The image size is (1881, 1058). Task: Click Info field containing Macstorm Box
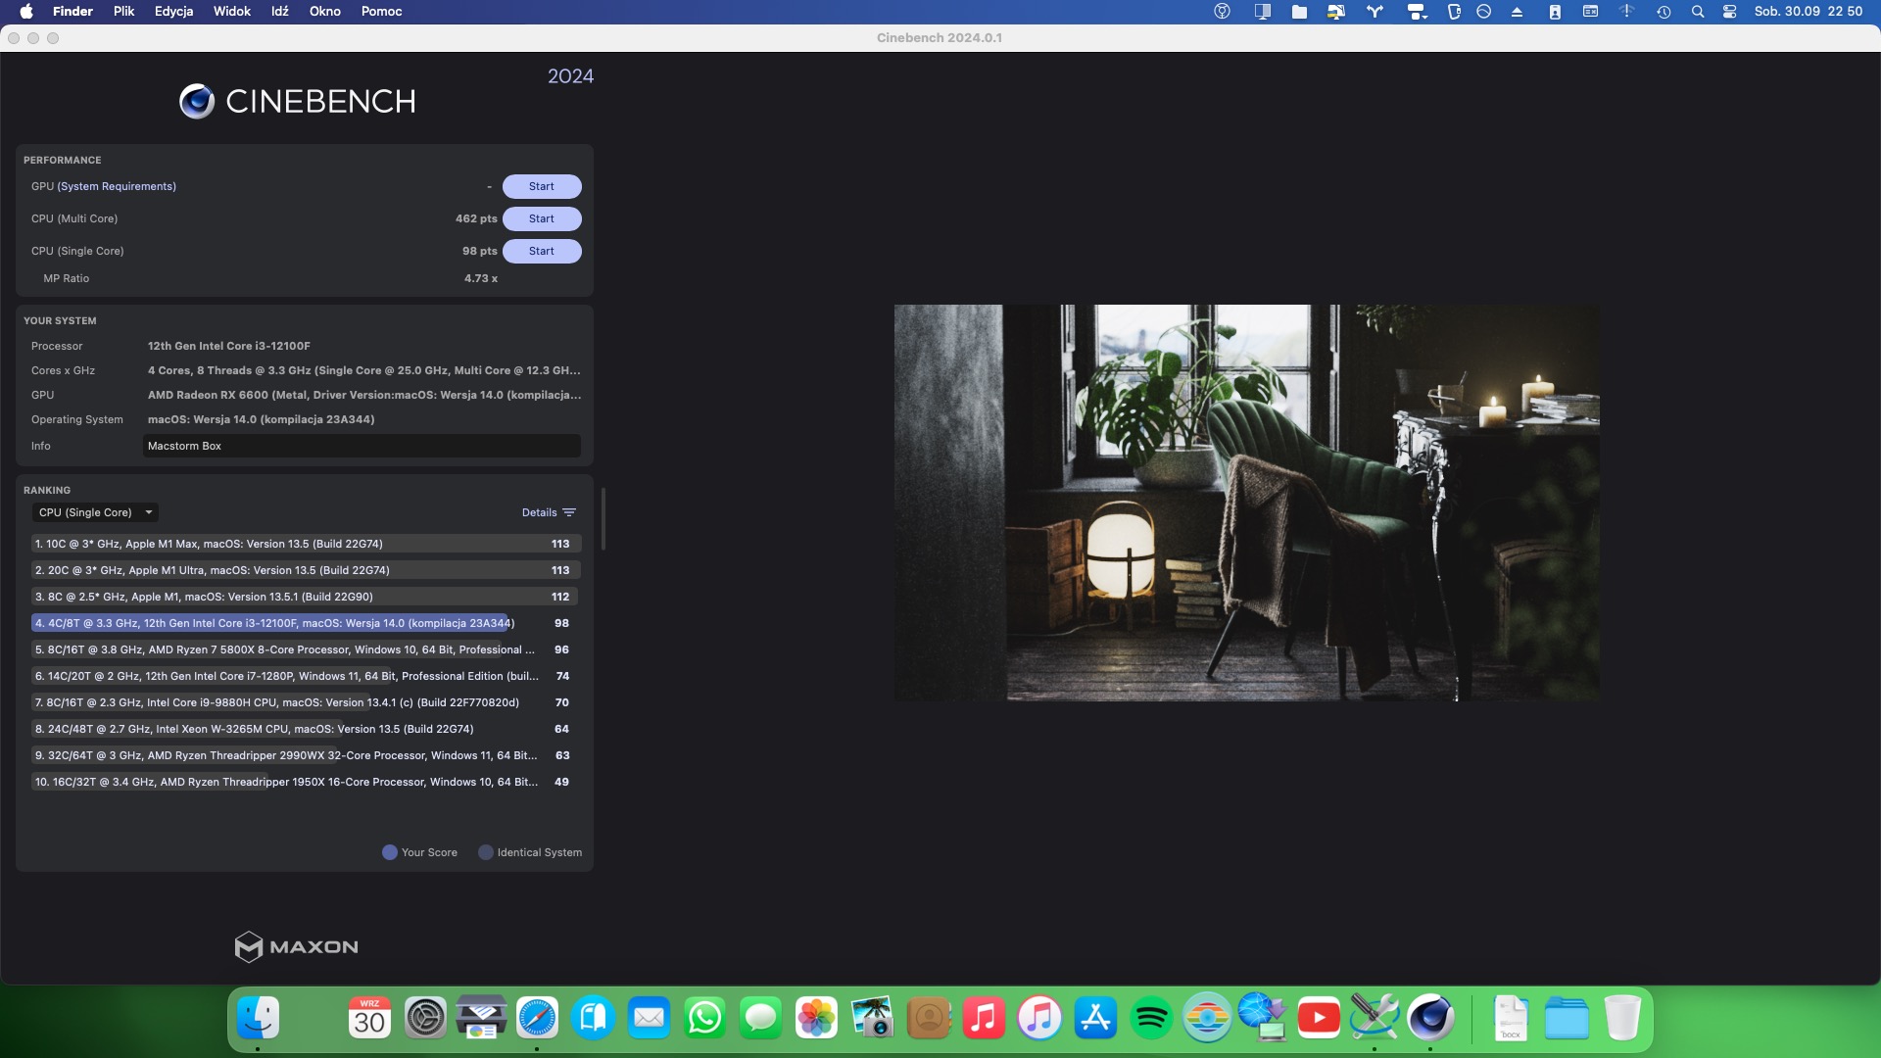pyautogui.click(x=362, y=446)
